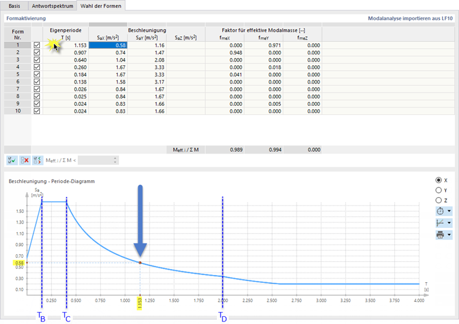Click the total mass ratio 0.994

click(275, 150)
